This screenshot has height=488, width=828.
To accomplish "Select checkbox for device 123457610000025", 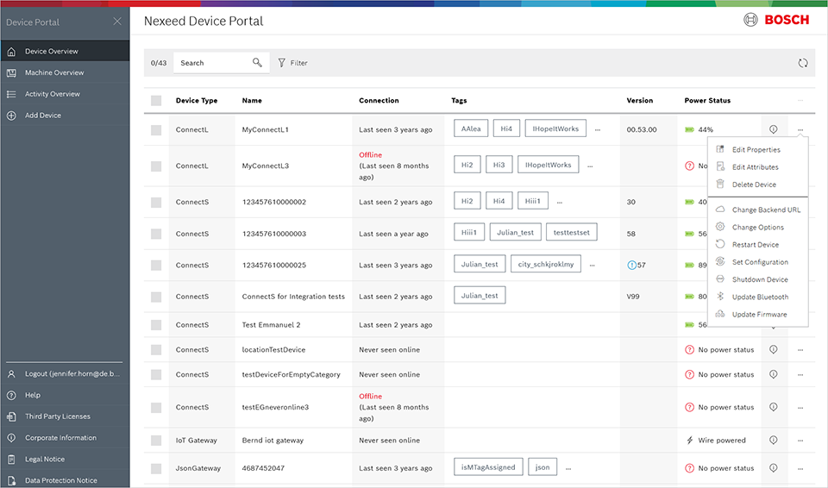I will (156, 266).
